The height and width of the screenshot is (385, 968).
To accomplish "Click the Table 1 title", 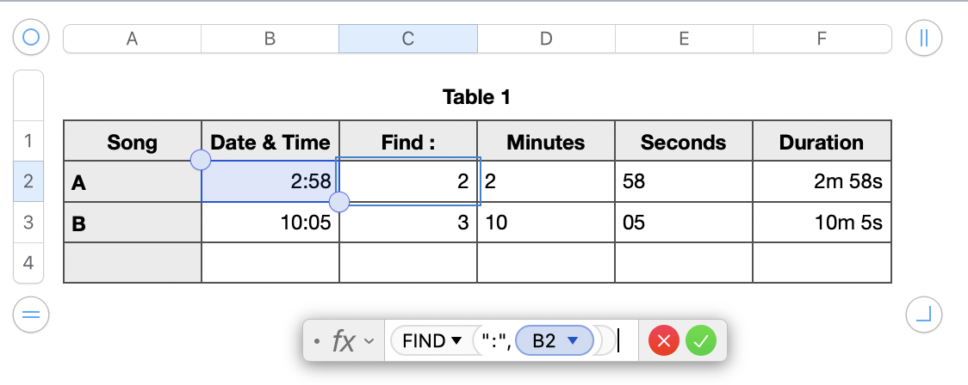I will pyautogui.click(x=477, y=97).
